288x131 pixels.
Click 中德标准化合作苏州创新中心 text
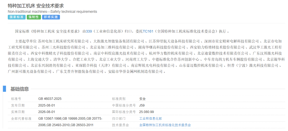pyautogui.click(x=176, y=60)
